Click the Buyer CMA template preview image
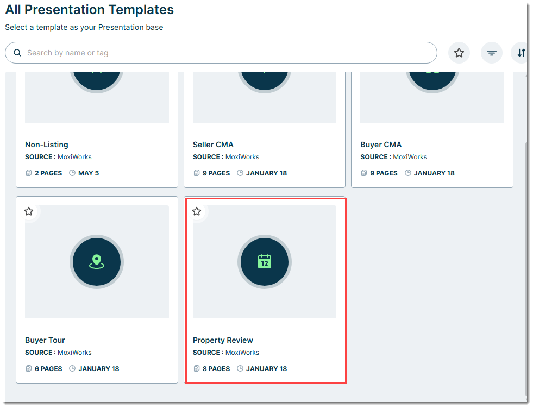Image resolution: width=533 pixels, height=408 pixels. [432, 98]
